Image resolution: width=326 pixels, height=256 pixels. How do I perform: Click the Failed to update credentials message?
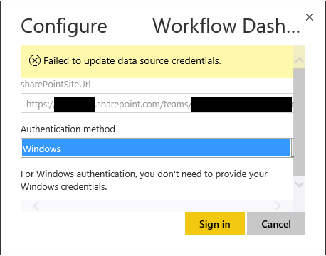tap(132, 61)
